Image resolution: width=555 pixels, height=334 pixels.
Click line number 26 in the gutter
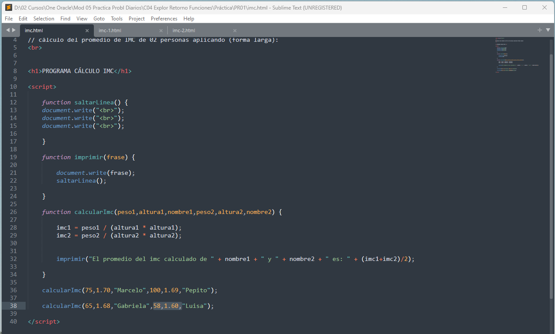13,212
